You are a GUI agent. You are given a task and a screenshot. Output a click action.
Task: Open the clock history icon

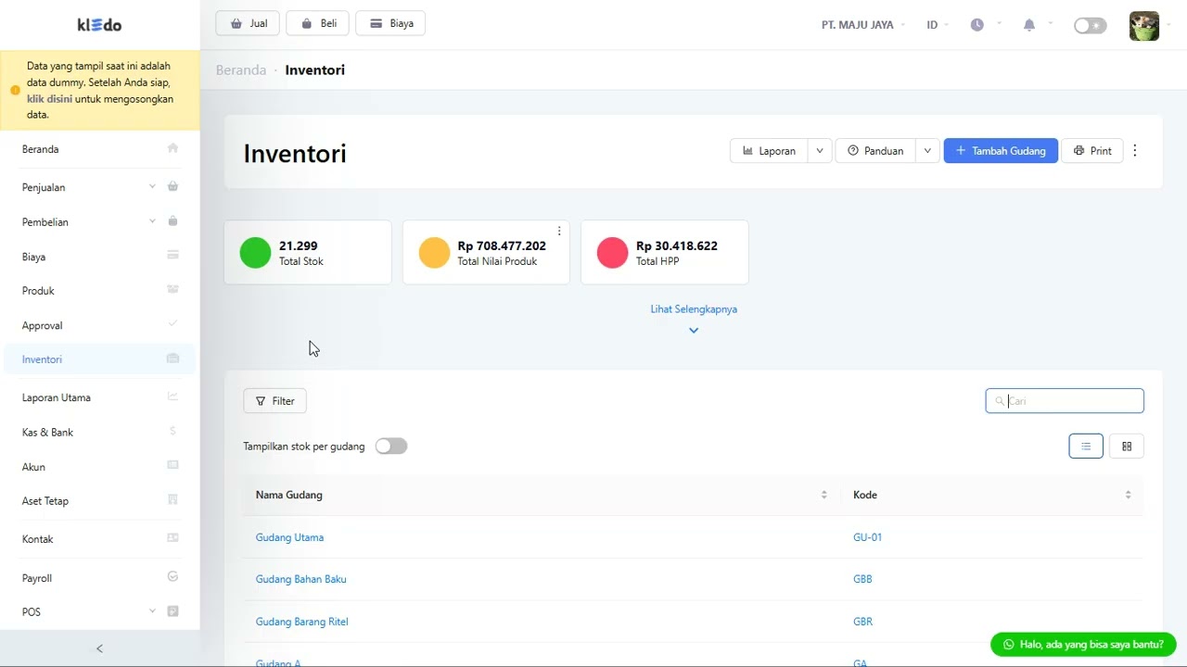[x=977, y=25]
